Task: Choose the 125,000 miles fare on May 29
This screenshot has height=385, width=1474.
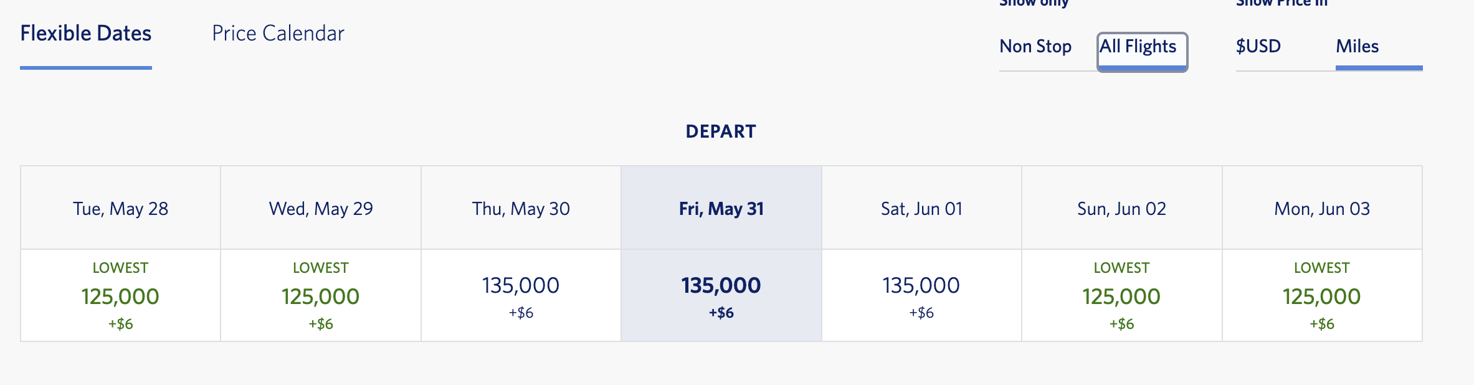Action: pyautogui.click(x=321, y=297)
